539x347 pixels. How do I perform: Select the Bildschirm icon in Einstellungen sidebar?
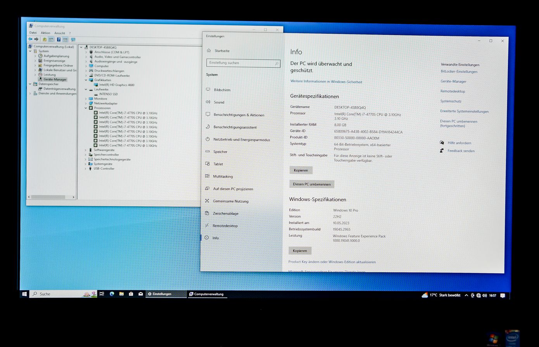[x=208, y=90]
